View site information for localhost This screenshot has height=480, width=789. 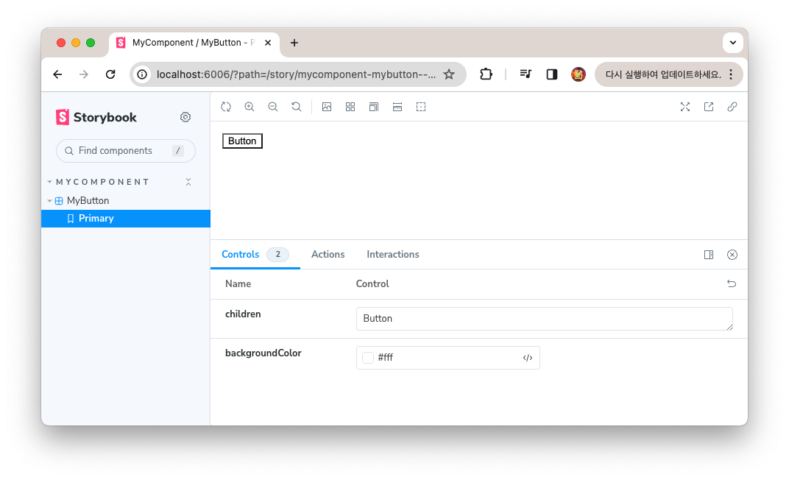142,74
